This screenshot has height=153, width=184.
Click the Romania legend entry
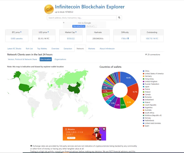point(147,97)
